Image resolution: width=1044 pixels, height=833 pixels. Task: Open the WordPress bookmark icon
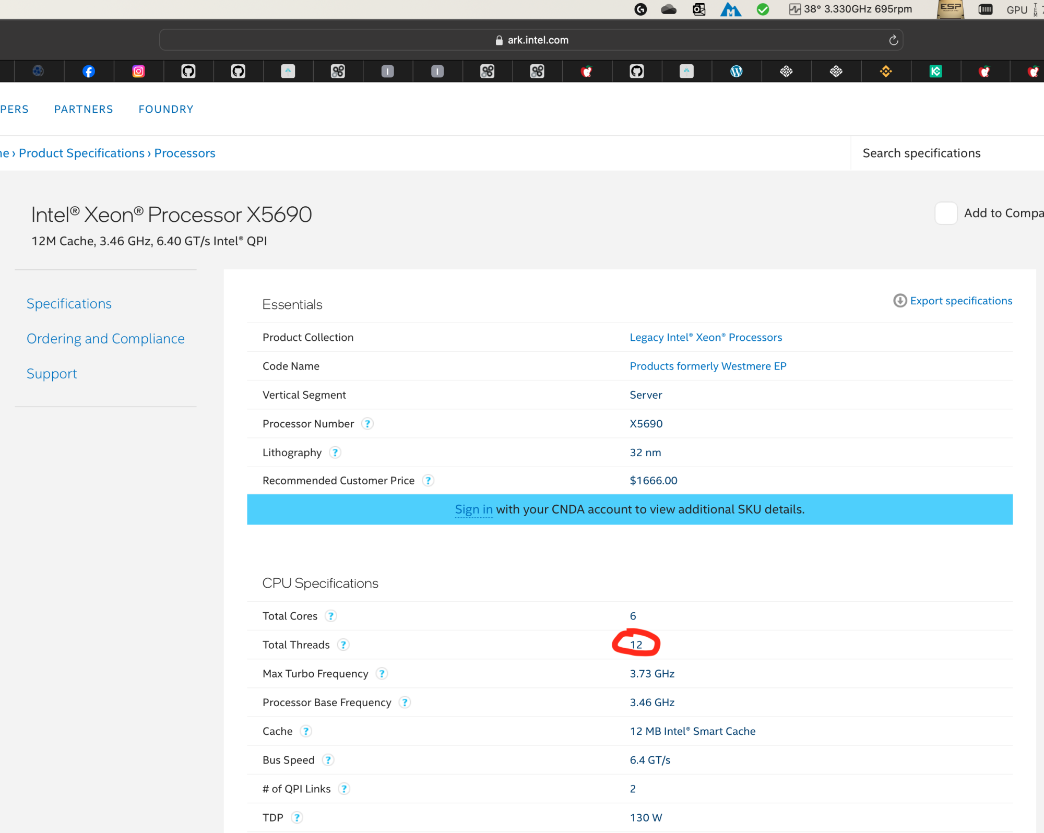(x=736, y=72)
